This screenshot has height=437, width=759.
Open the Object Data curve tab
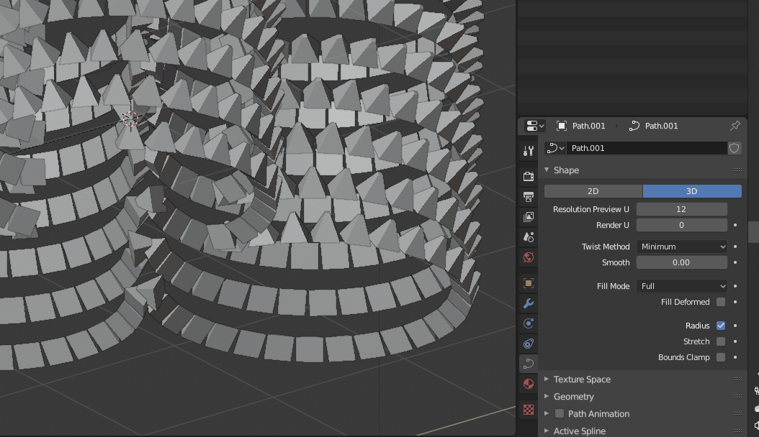528,364
